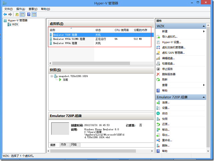Click 连接 connect icon for Emulator 720P
214x161 pixels.
pos(158,103)
